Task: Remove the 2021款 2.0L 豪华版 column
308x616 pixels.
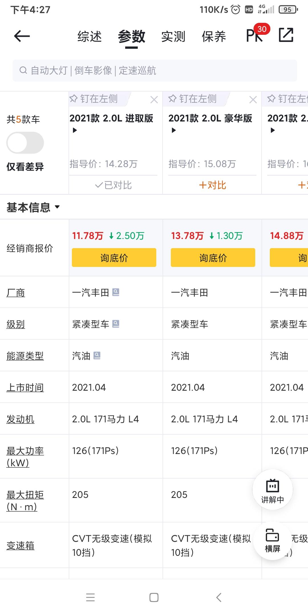Action: pos(253,100)
